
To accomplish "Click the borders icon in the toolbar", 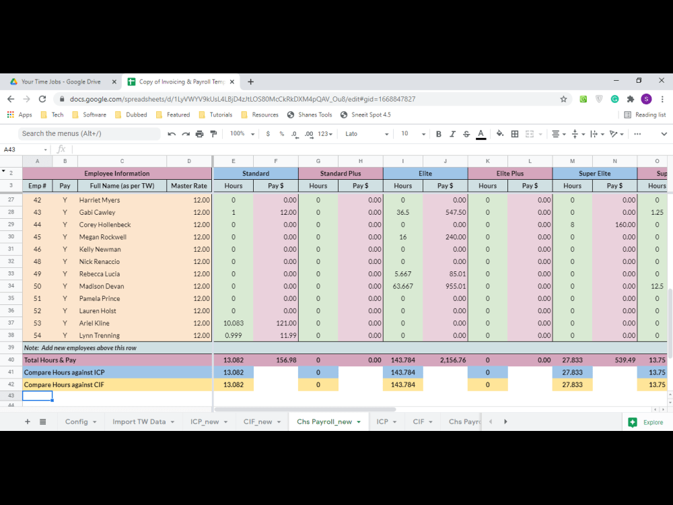I will (x=514, y=134).
